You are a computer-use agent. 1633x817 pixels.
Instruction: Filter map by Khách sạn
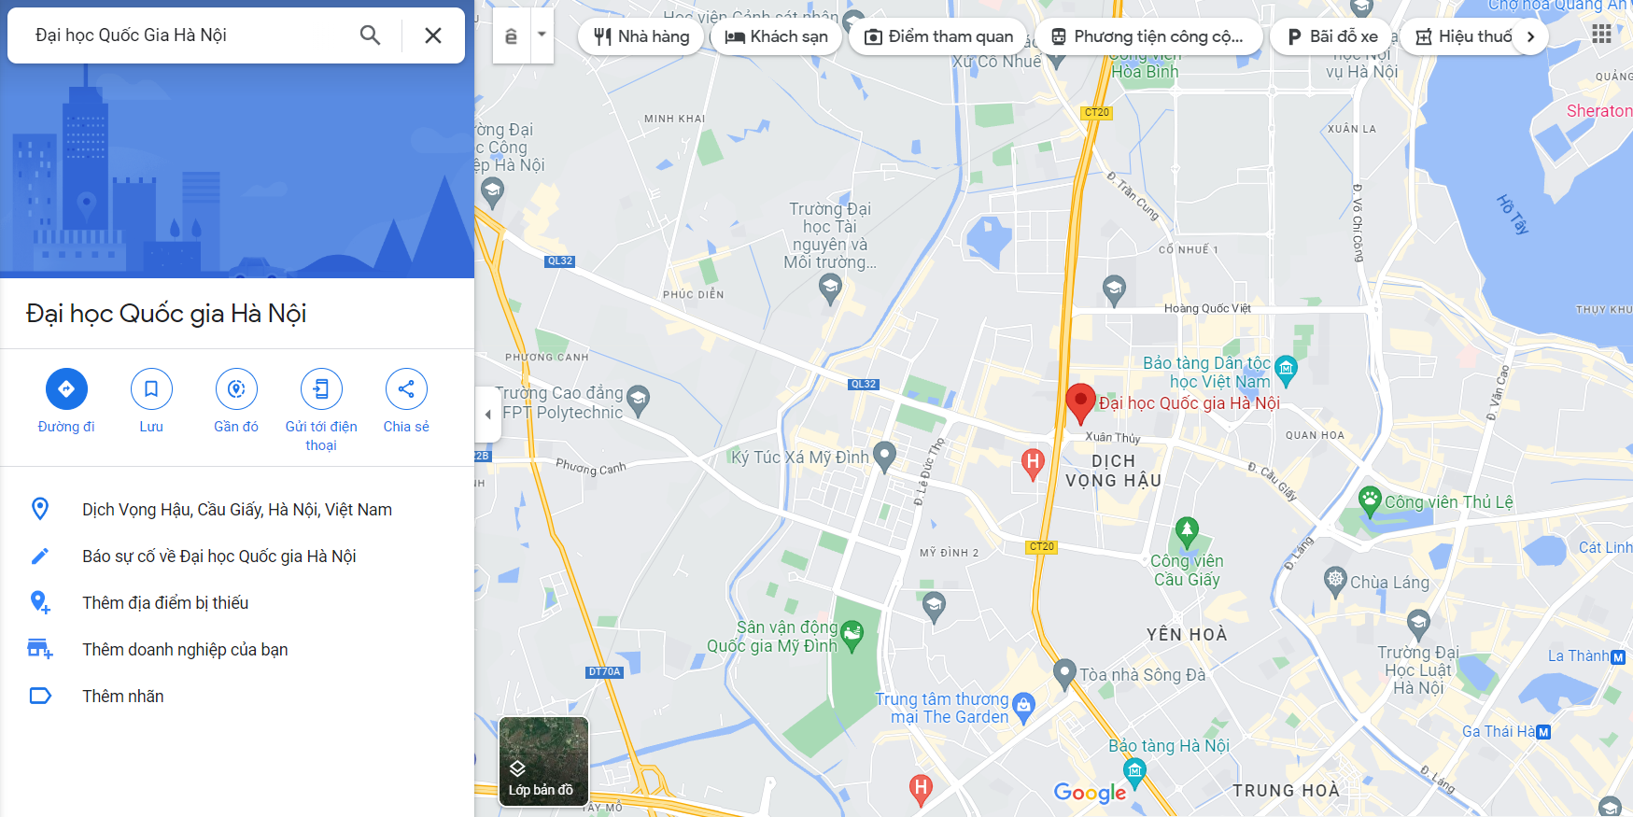point(777,36)
